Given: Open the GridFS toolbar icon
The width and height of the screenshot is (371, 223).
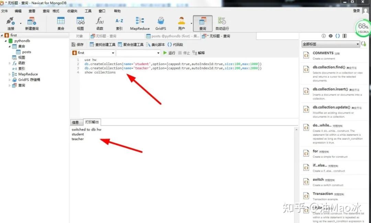Looking at the screenshot, I should point(161,23).
